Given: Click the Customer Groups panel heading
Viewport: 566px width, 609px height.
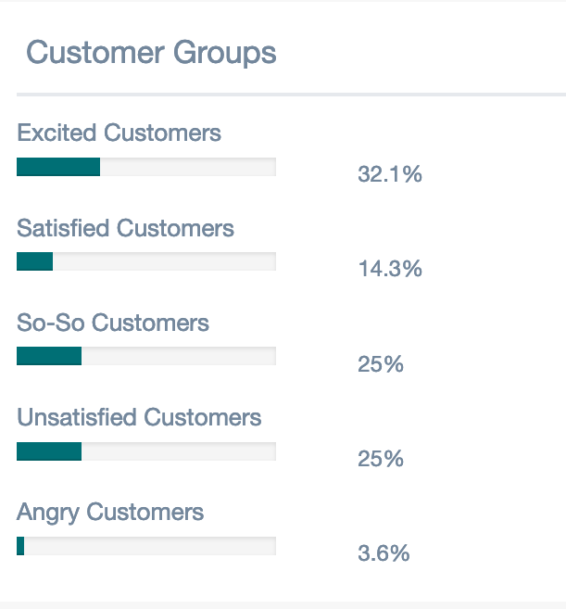Looking at the screenshot, I should [x=152, y=52].
